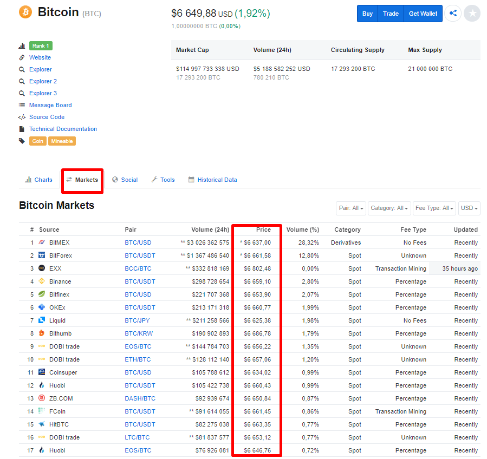Click the Get Wallet button
The image size is (487, 459).
(423, 14)
